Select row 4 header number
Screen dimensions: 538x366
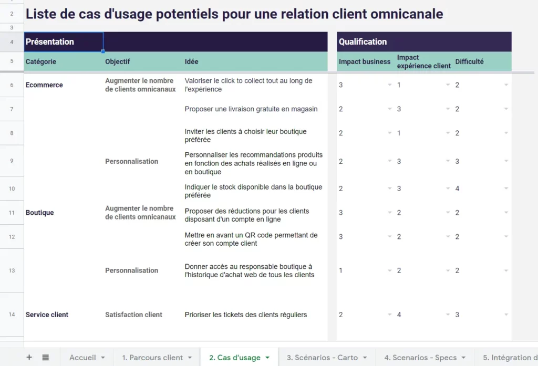click(x=12, y=42)
